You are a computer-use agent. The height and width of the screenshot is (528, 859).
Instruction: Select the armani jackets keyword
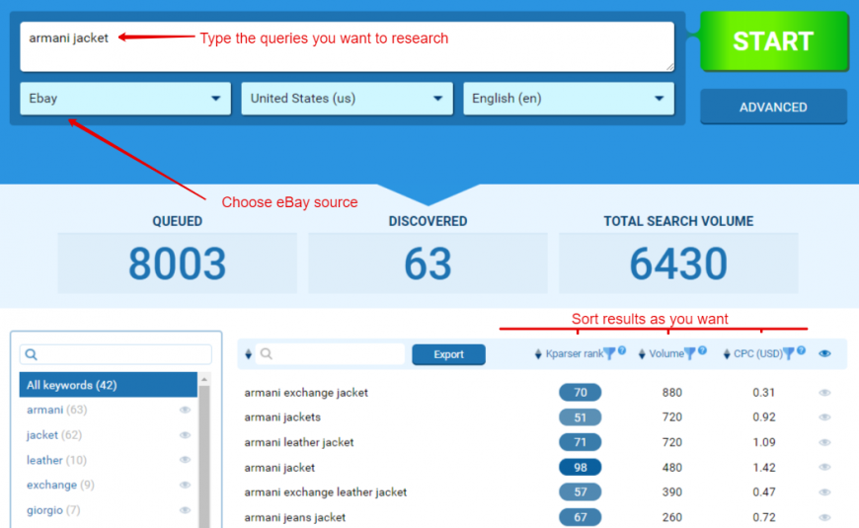point(282,417)
